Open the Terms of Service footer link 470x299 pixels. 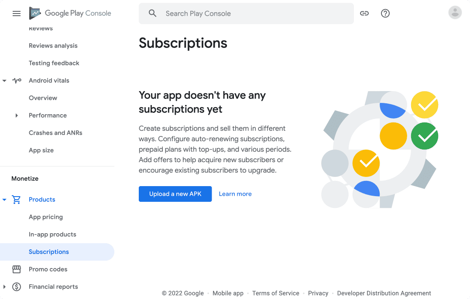click(276, 293)
